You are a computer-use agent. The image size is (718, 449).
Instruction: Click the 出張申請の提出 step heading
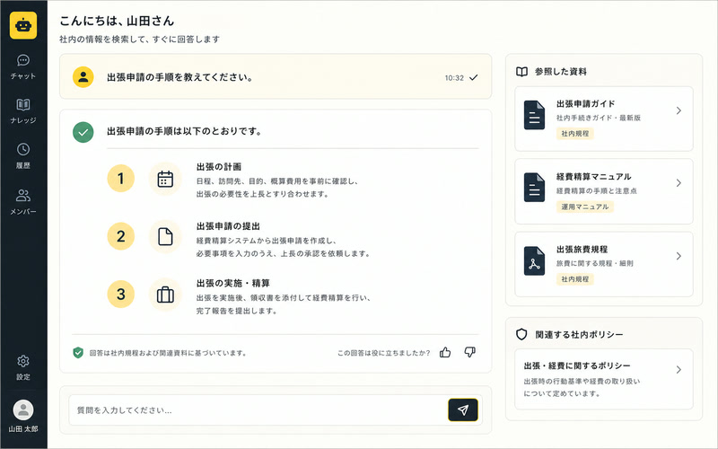[228, 226]
